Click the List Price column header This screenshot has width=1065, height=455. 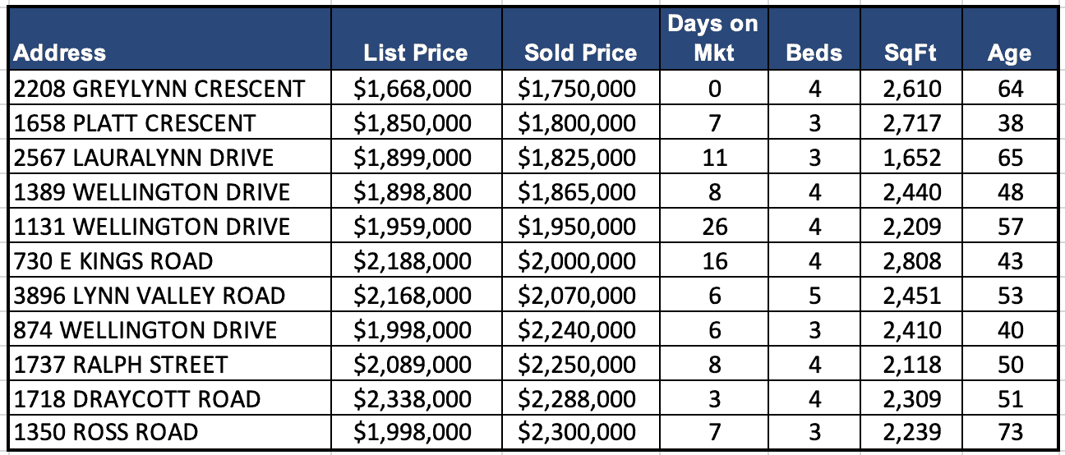415,53
